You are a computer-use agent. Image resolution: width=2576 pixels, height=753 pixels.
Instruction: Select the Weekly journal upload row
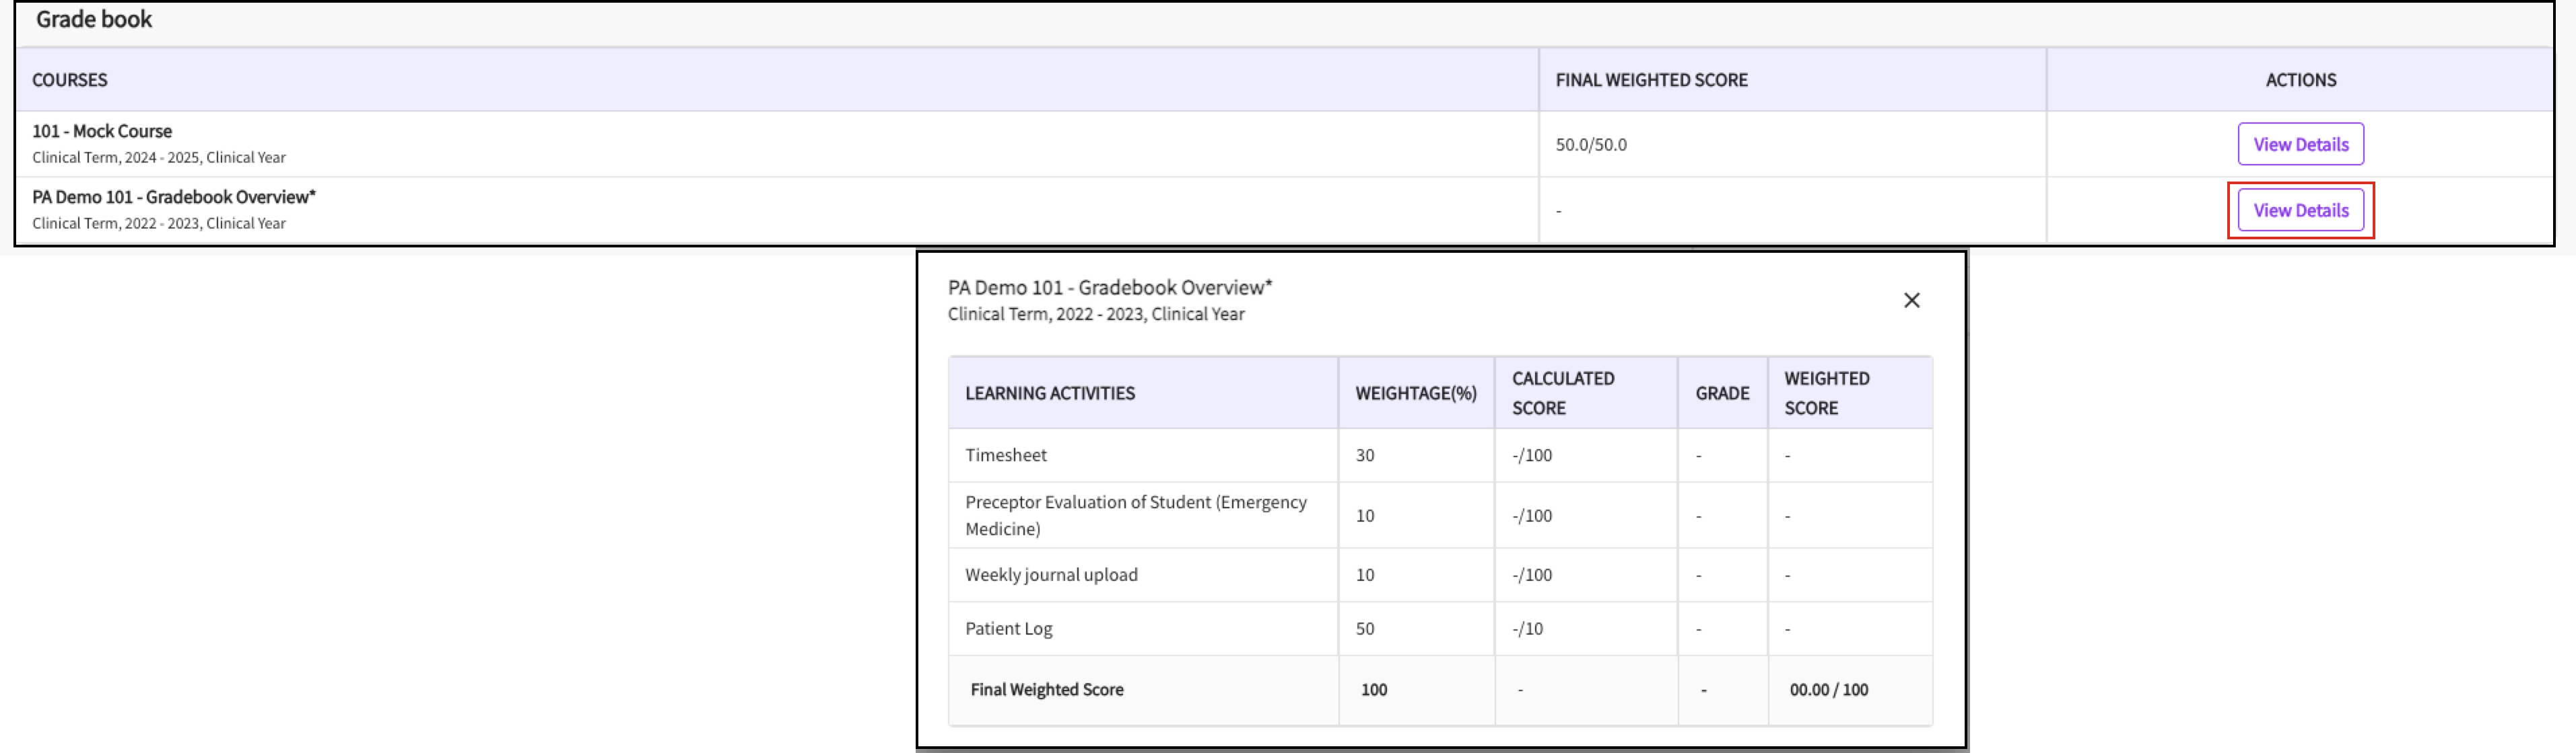coord(1051,576)
